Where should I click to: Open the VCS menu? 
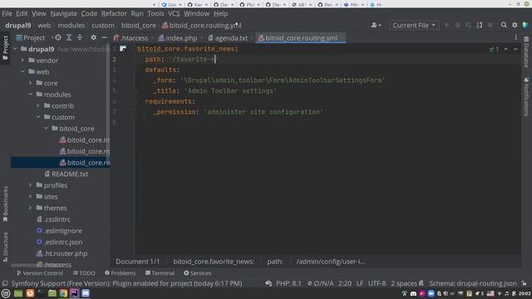[174, 13]
